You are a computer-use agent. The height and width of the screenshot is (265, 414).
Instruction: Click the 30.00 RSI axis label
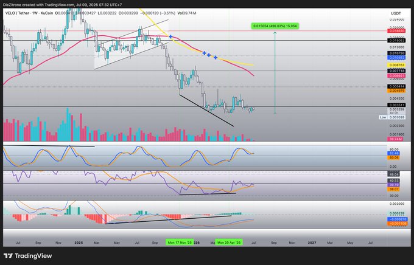(x=394, y=196)
